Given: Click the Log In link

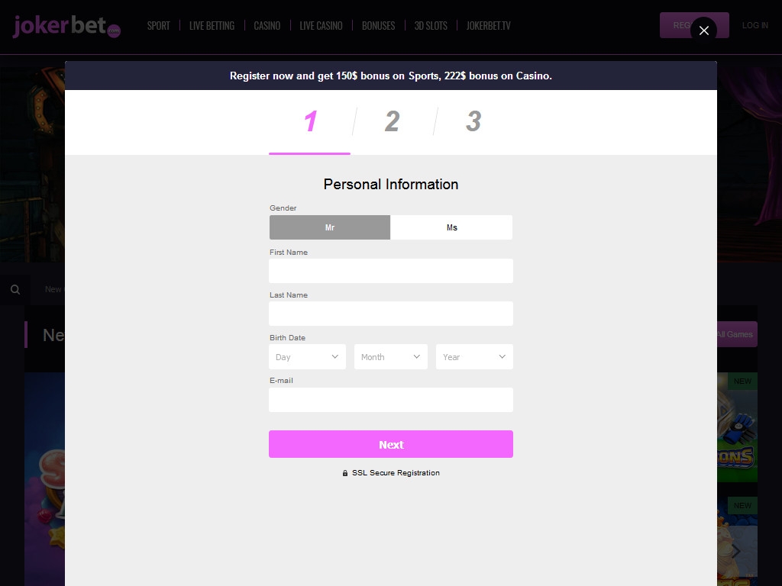Looking at the screenshot, I should click(x=755, y=26).
